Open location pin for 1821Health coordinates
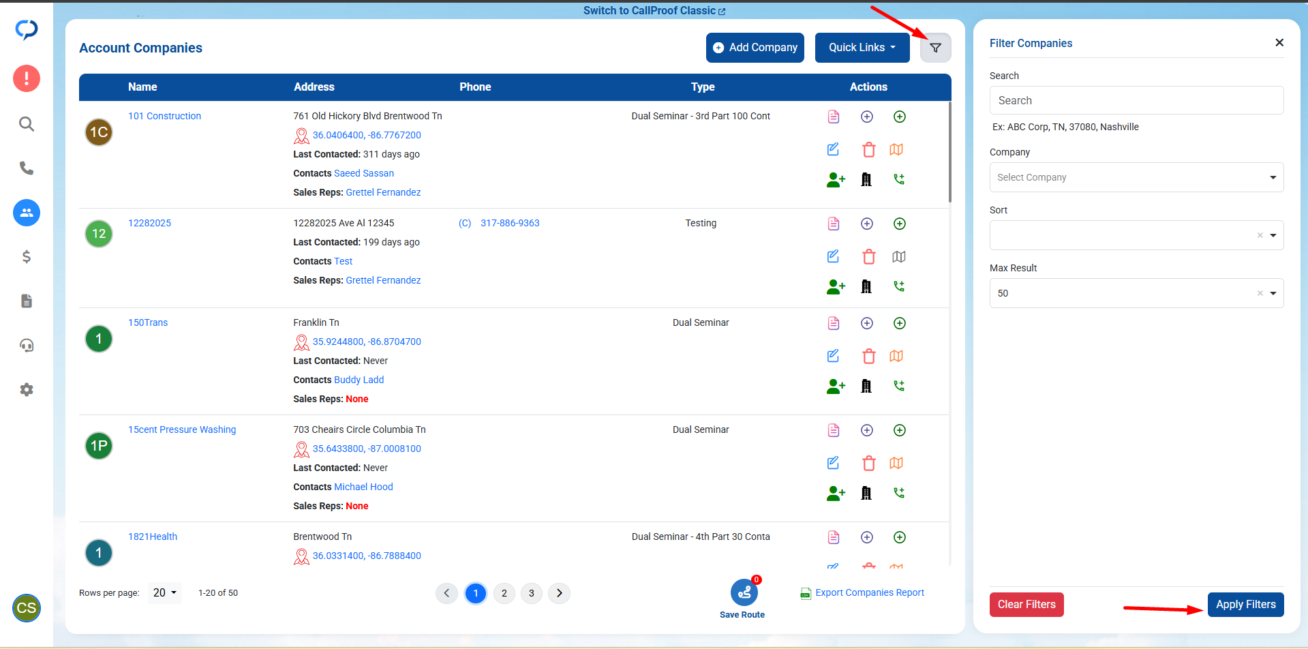The width and height of the screenshot is (1308, 649). (x=301, y=556)
